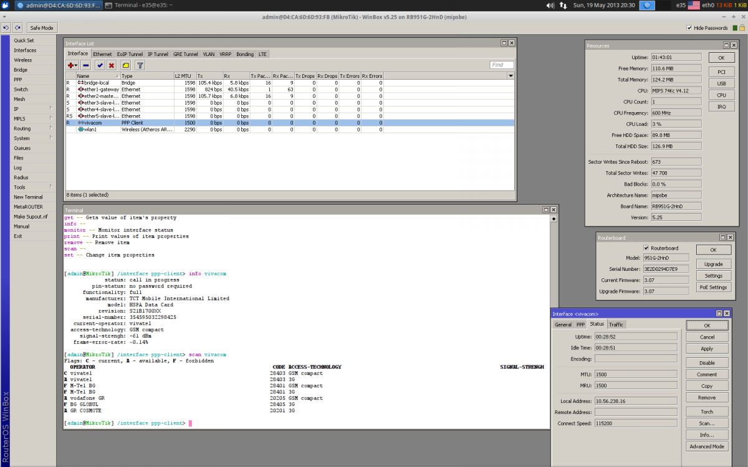Image resolution: width=748 pixels, height=467 pixels.
Task: Click the yellow Comment icon
Action: 126,65
